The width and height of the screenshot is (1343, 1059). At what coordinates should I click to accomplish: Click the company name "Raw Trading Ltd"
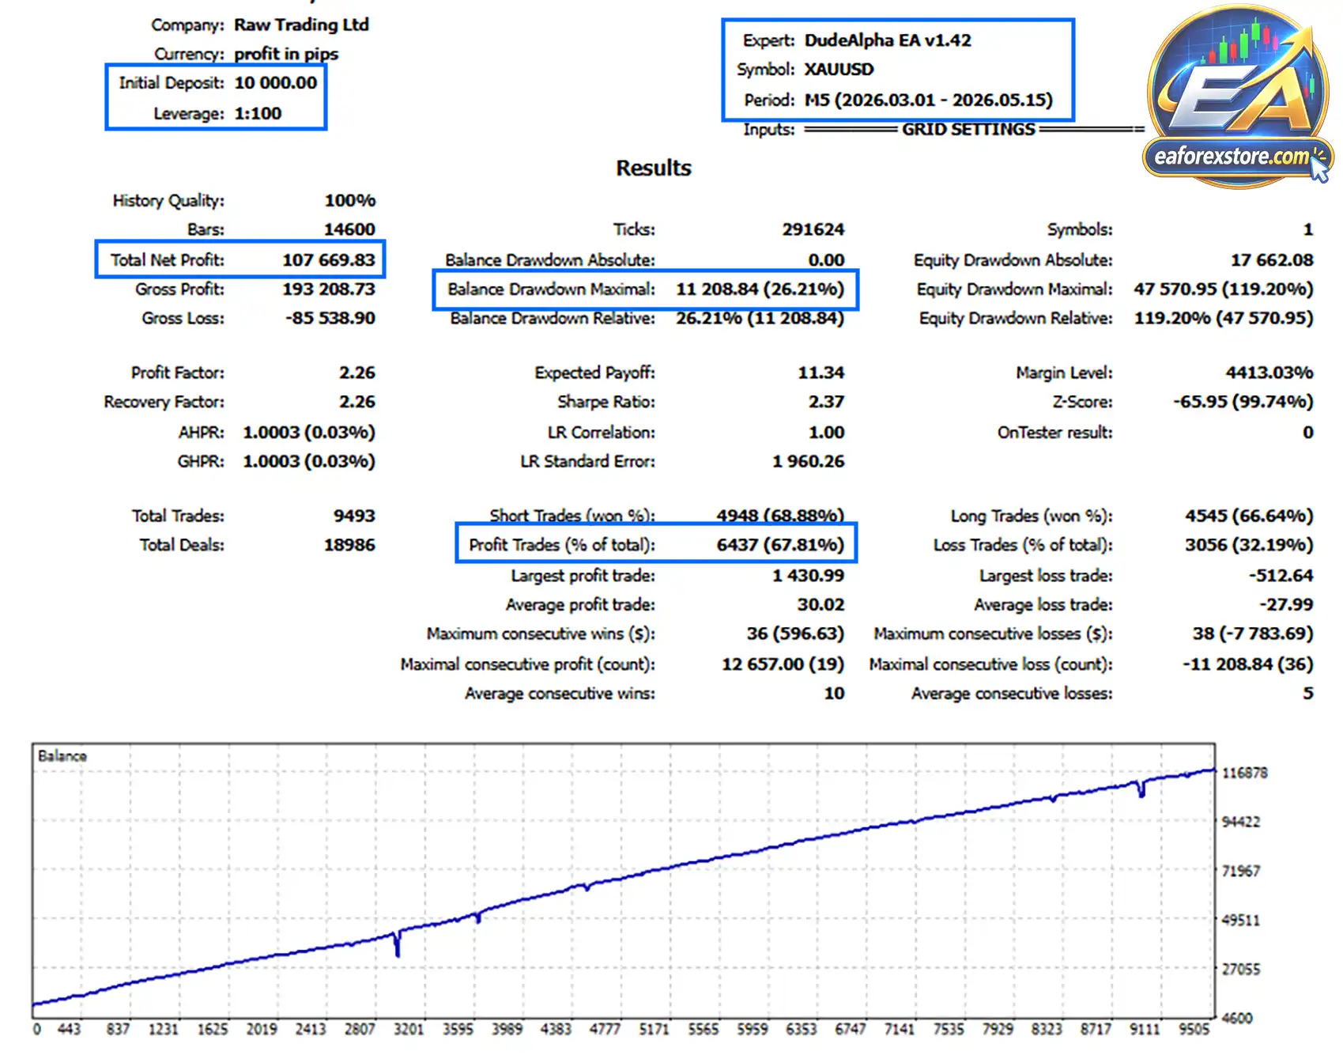click(301, 25)
